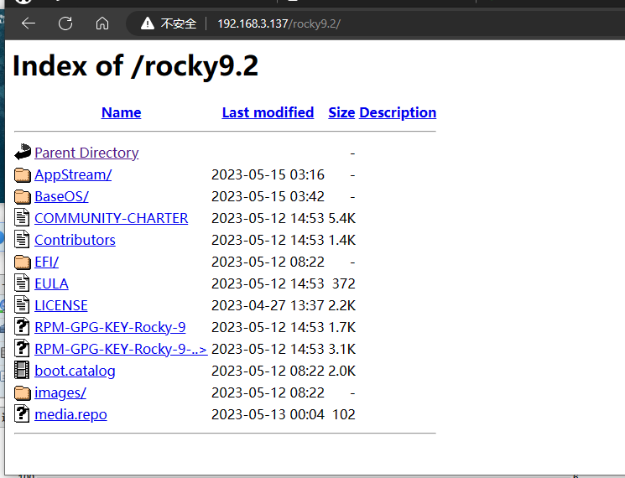
Task: Click the images folder icon
Action: click(23, 392)
